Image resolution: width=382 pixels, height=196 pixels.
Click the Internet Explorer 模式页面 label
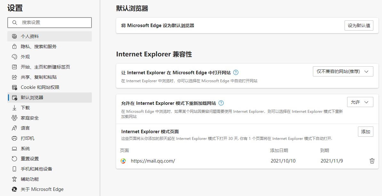[x=150, y=132]
